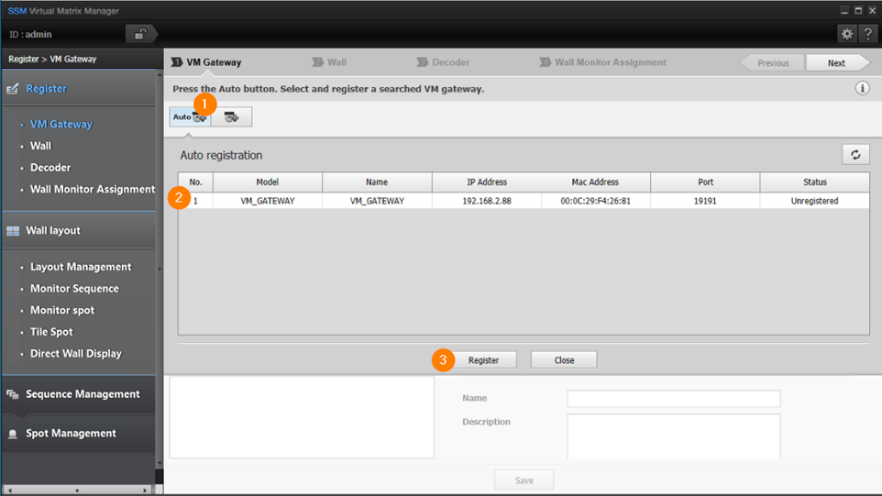Click the Save button

524,480
